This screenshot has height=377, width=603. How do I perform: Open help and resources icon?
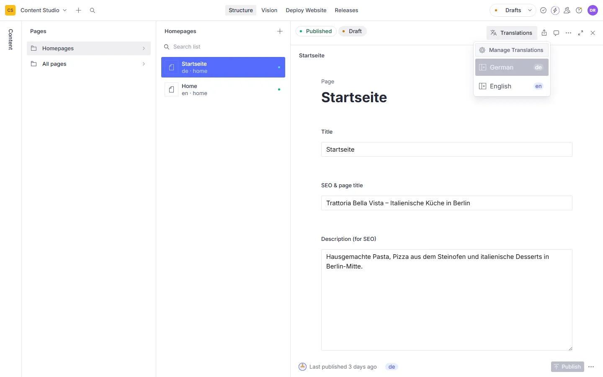pyautogui.click(x=579, y=10)
